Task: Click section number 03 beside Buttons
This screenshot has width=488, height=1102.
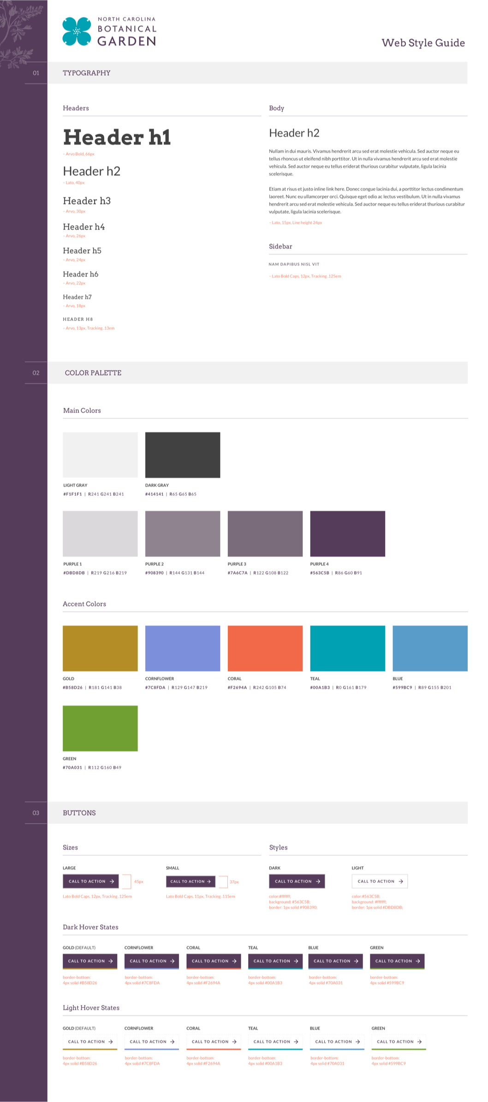Action: pyautogui.click(x=36, y=813)
